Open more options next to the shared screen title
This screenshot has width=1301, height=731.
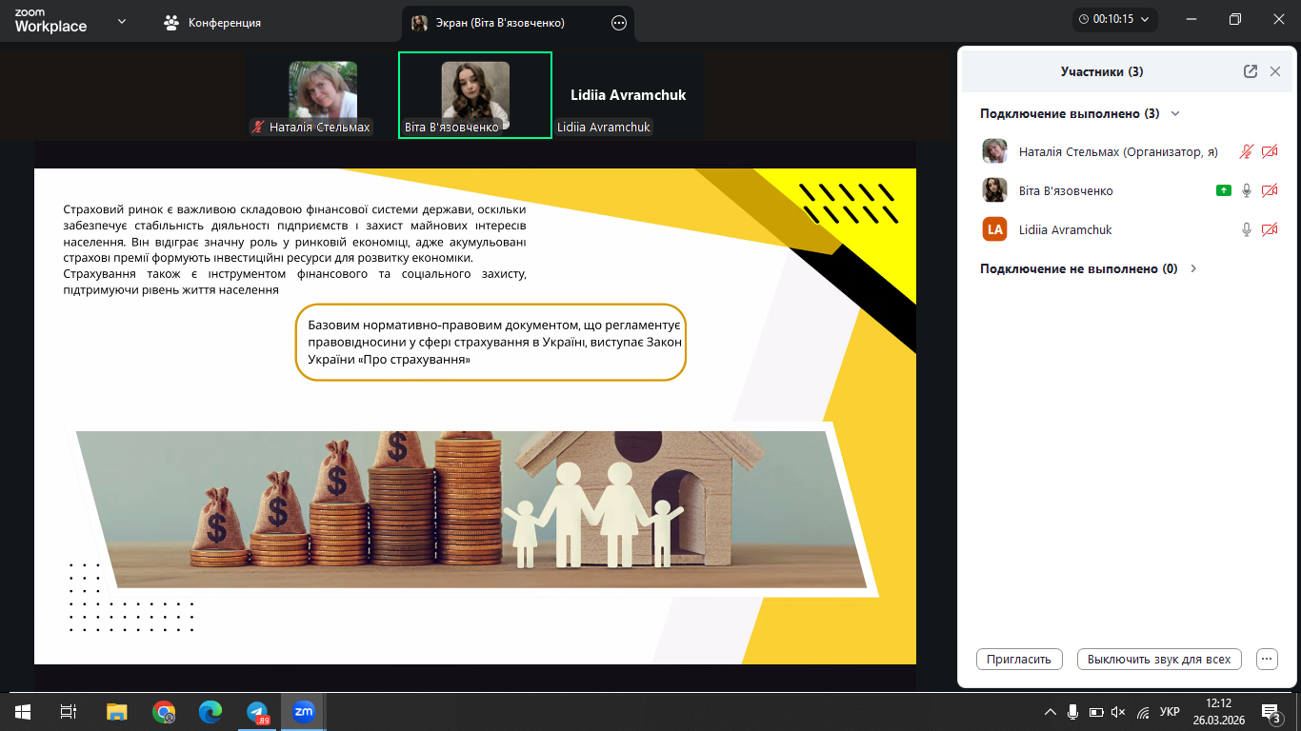(x=619, y=23)
